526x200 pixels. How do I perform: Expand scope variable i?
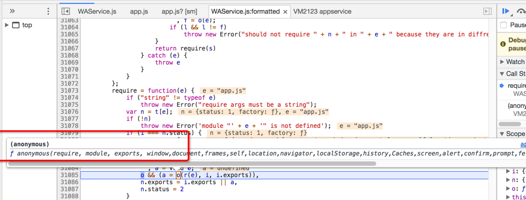click(x=509, y=171)
